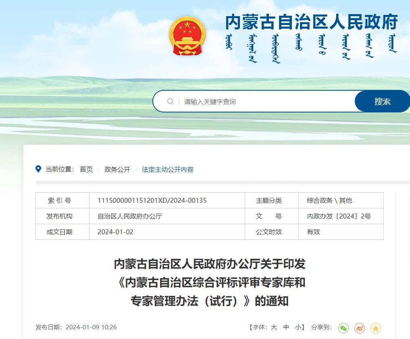Click the document number 内政办发〔2024〕2号

click(x=339, y=216)
